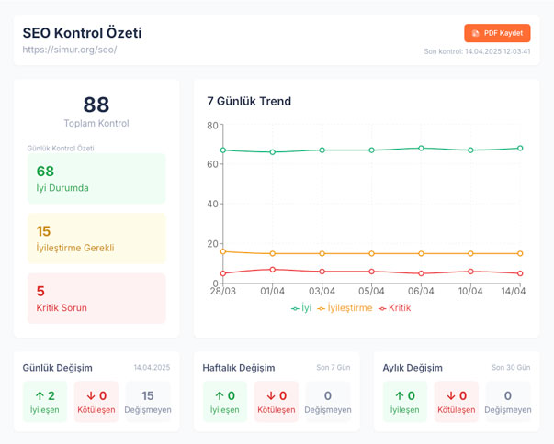The image size is (554, 444).
Task: Click the green up arrow in Haftalık Değişim
Action: tap(217, 395)
